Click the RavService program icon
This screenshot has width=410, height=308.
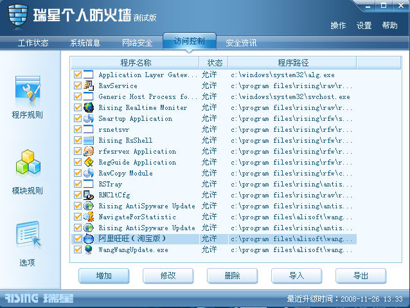pyautogui.click(x=89, y=86)
